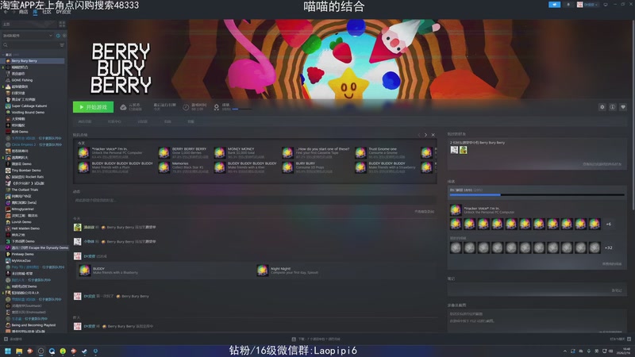Open second friend avatar with green picture

click(x=464, y=150)
